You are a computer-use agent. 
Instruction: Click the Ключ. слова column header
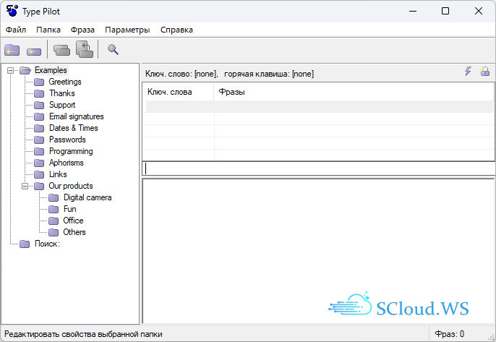click(170, 92)
